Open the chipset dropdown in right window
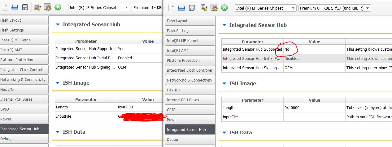This screenshot has width=392, height=147. (x=265, y=8)
